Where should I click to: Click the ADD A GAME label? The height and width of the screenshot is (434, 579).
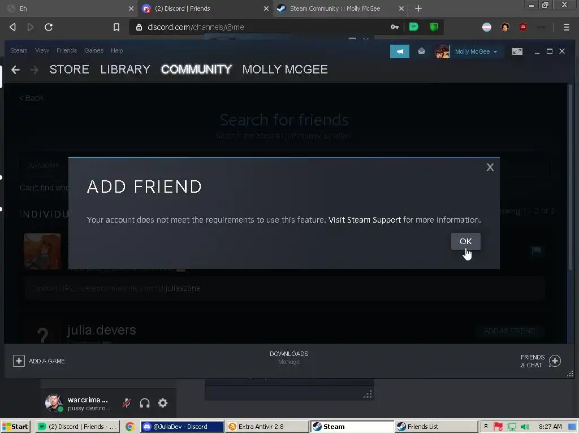(x=47, y=361)
